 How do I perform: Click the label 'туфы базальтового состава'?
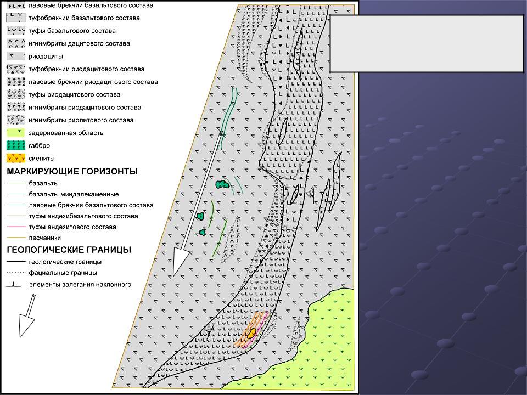(x=72, y=31)
